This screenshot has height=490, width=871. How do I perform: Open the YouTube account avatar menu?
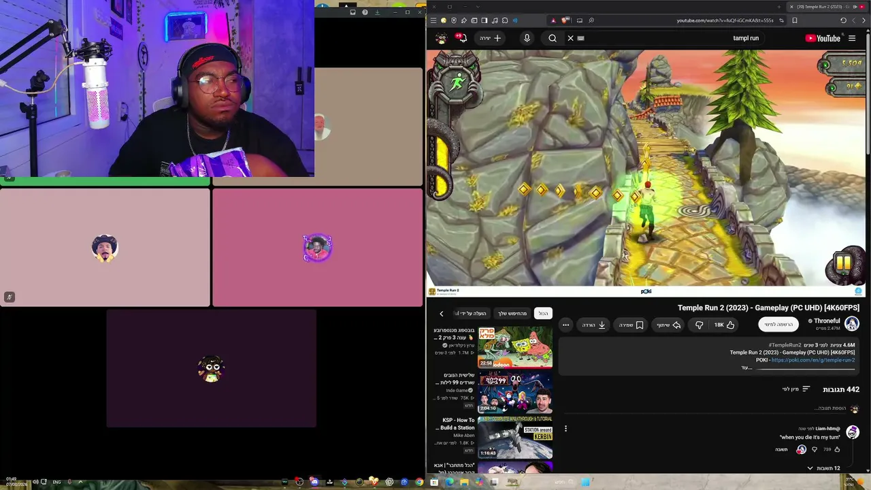click(441, 38)
